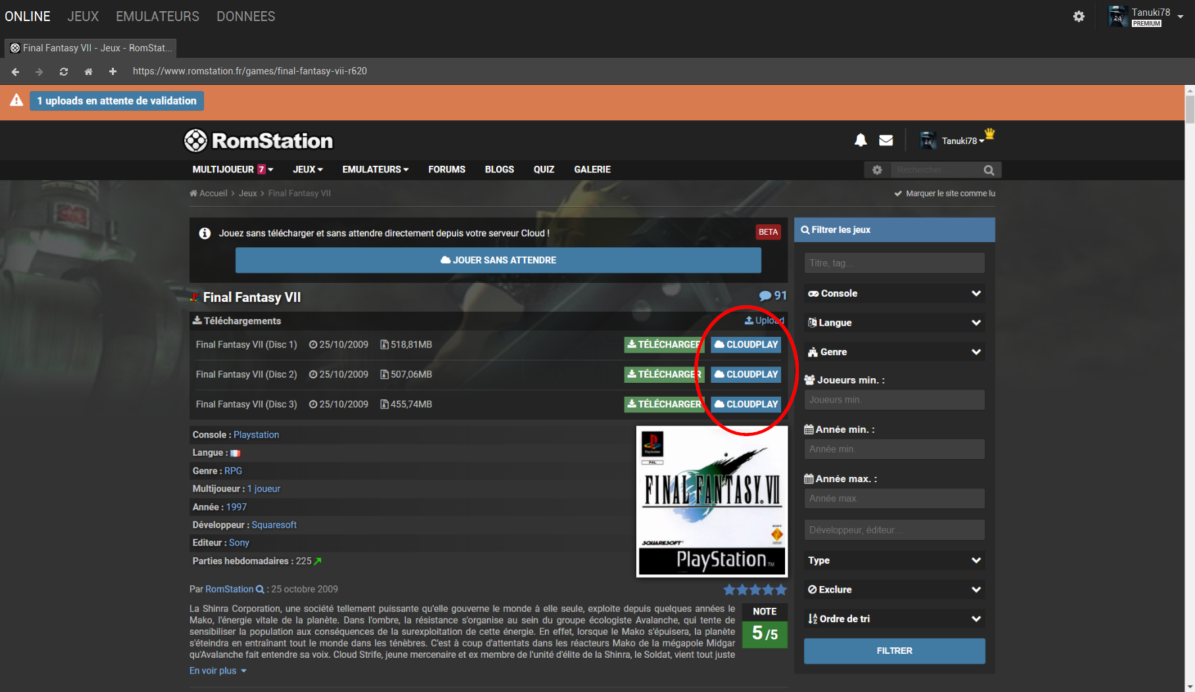Open notifications bell icon

860,140
